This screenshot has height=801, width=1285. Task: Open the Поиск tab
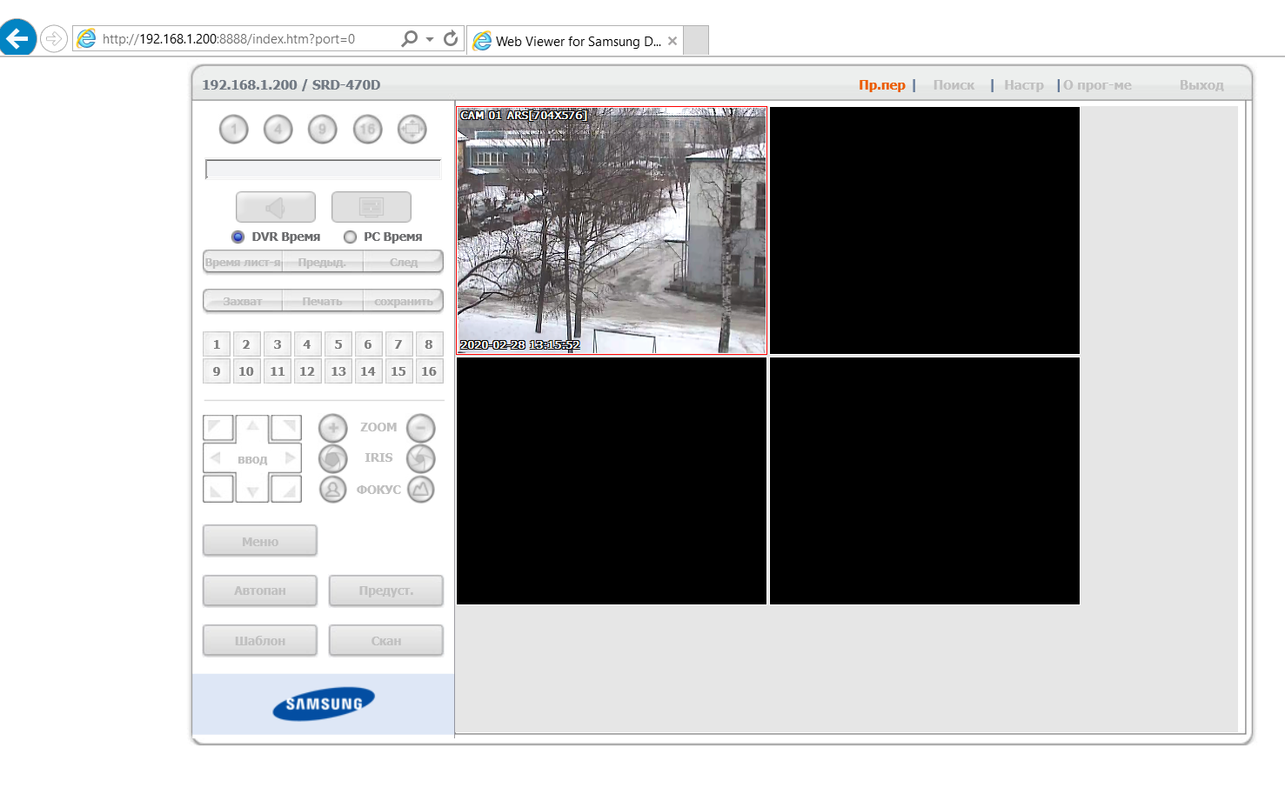click(x=954, y=85)
